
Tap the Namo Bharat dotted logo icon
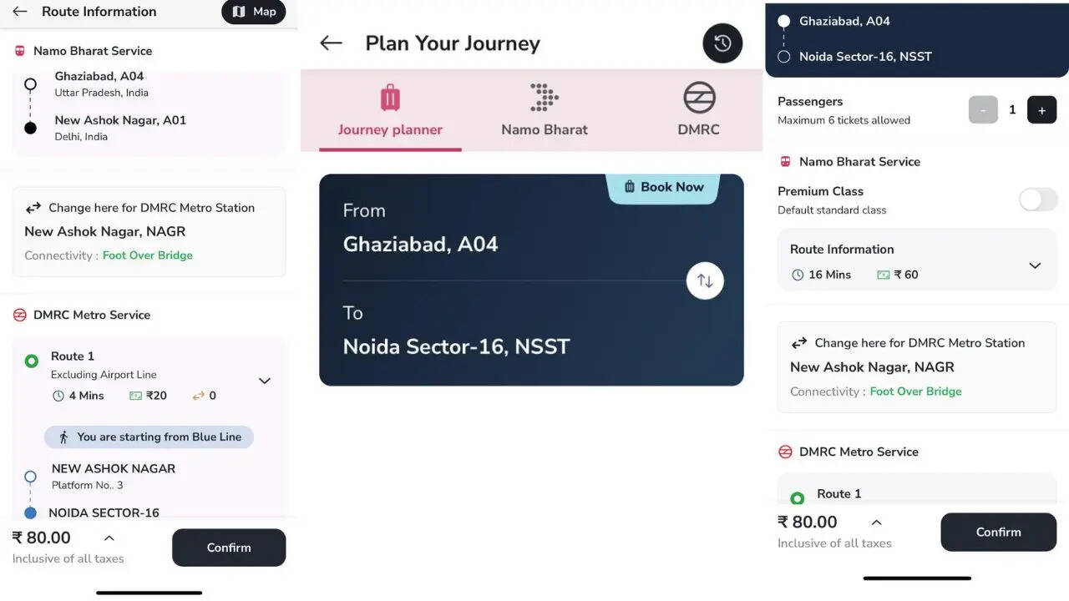pos(545,98)
